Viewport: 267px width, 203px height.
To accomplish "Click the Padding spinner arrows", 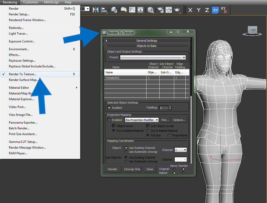I will (x=170, y=108).
